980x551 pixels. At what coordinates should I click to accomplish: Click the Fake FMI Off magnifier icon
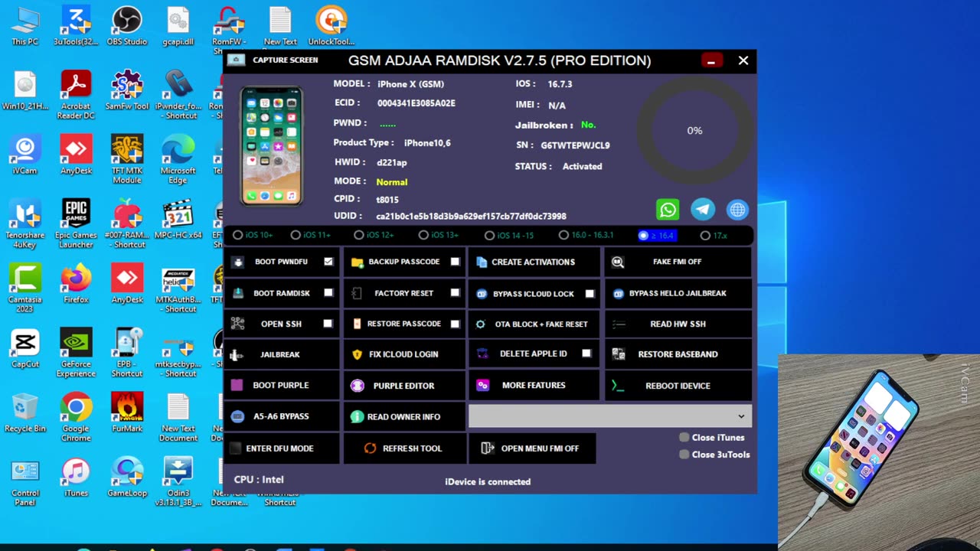[x=618, y=262]
